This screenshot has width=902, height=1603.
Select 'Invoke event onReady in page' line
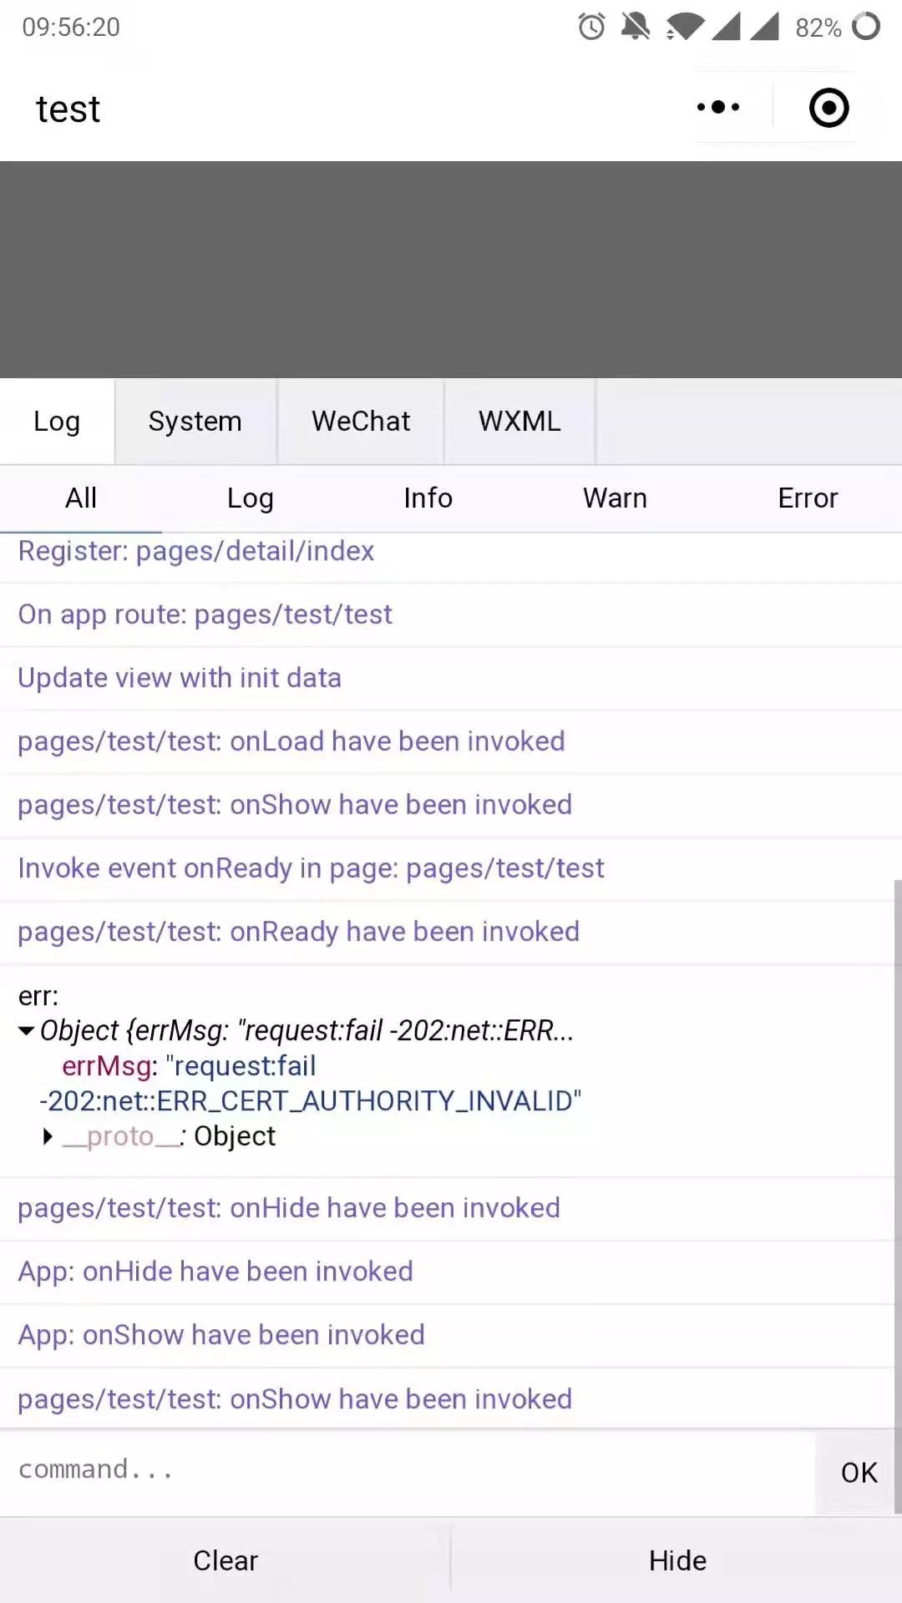point(451,869)
